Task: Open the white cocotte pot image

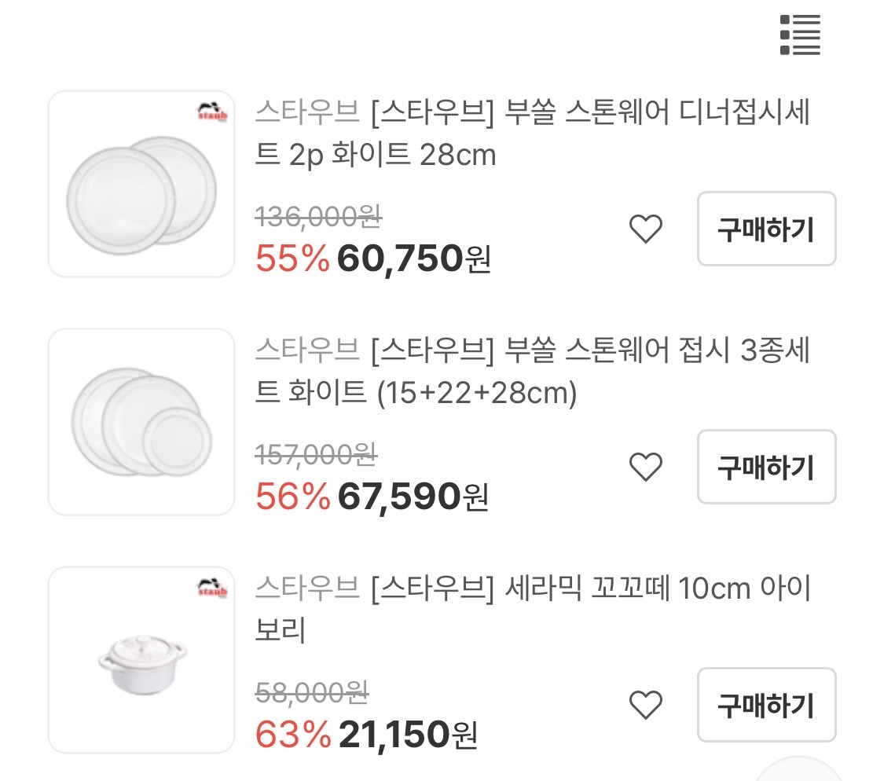Action: (141, 659)
